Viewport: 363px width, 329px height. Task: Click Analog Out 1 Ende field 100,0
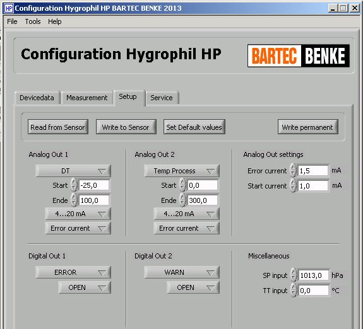[94, 200]
